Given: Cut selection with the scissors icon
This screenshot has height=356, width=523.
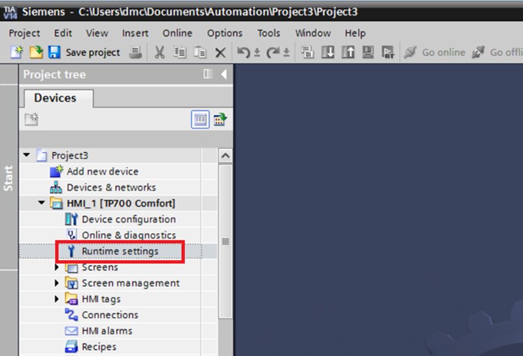Looking at the screenshot, I should coord(160,52).
